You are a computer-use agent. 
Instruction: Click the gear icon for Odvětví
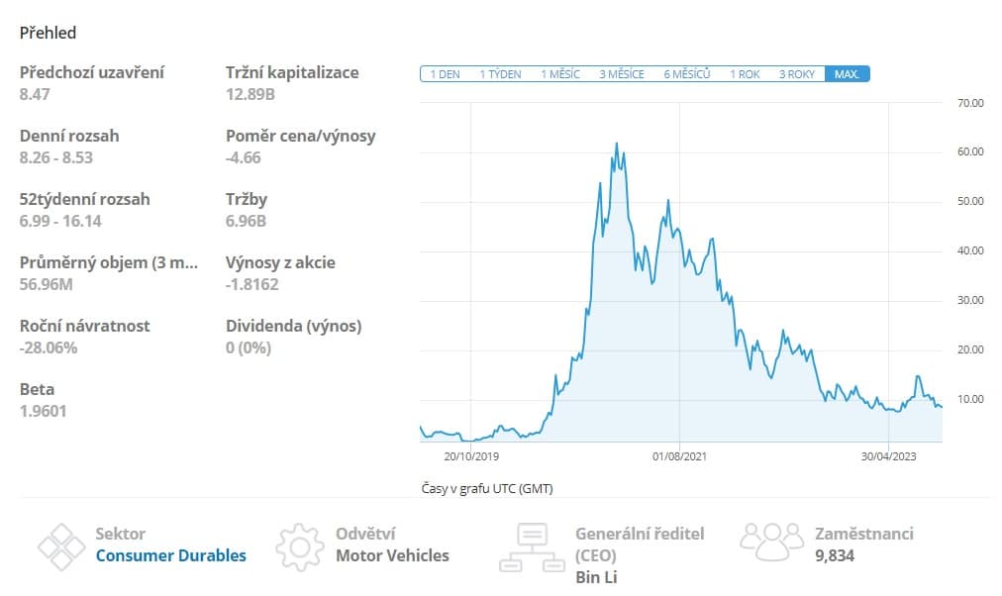(298, 546)
